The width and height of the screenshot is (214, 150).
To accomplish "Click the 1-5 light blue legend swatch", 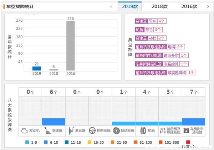I will 28,142.
